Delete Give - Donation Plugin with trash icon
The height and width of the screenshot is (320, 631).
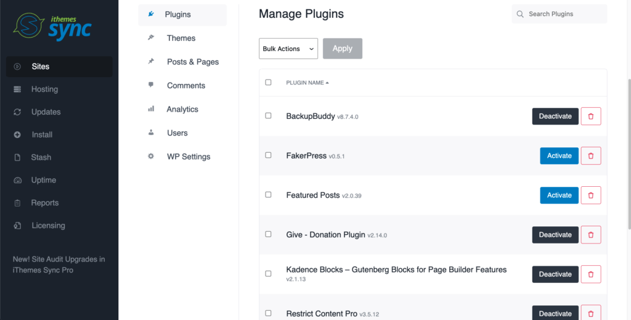pos(591,235)
